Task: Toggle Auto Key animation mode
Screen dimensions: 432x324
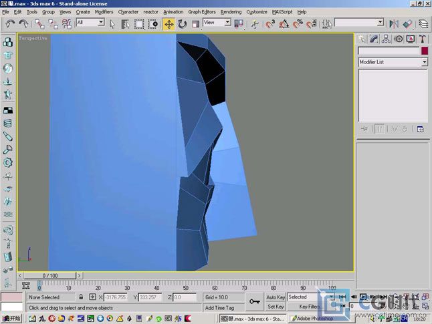Action: click(276, 297)
